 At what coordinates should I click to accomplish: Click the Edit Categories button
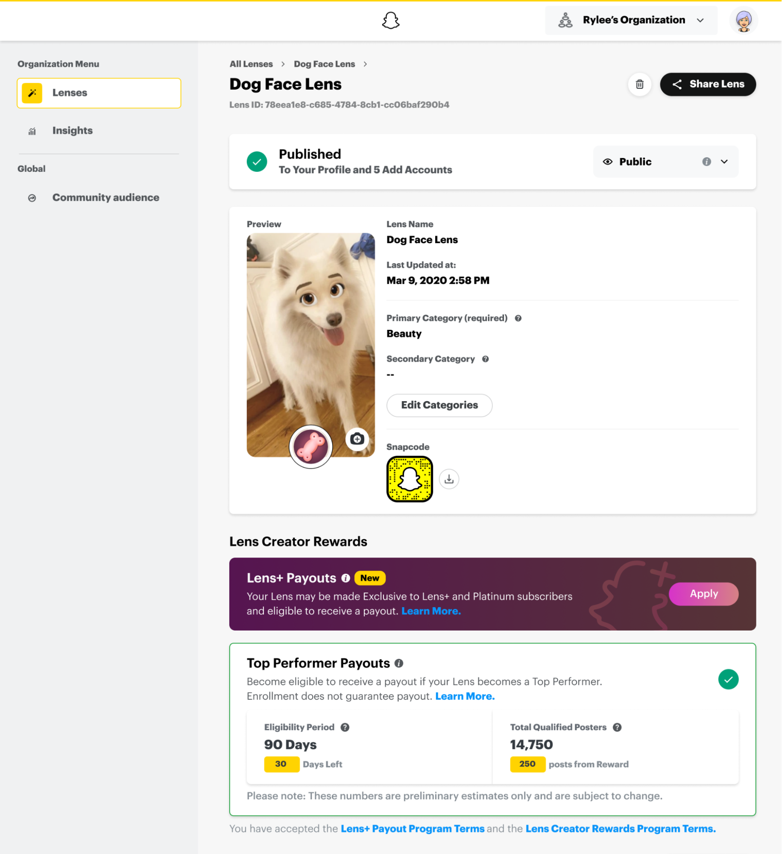click(x=439, y=405)
